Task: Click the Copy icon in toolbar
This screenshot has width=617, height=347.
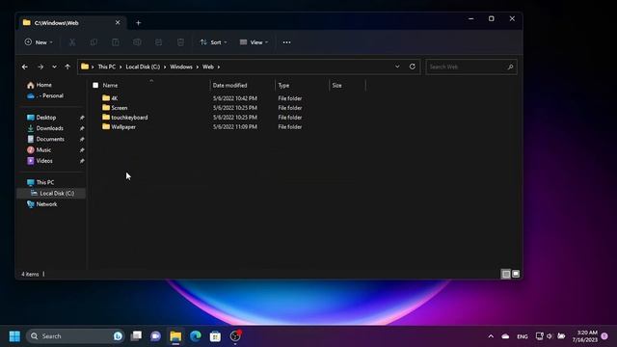Action: tap(94, 42)
